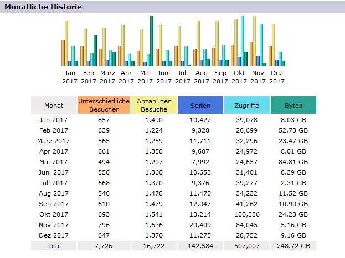Click the tall cyan Okt 2017 bar
Image resolution: width=345 pixels, height=258 pixels.
[242, 41]
